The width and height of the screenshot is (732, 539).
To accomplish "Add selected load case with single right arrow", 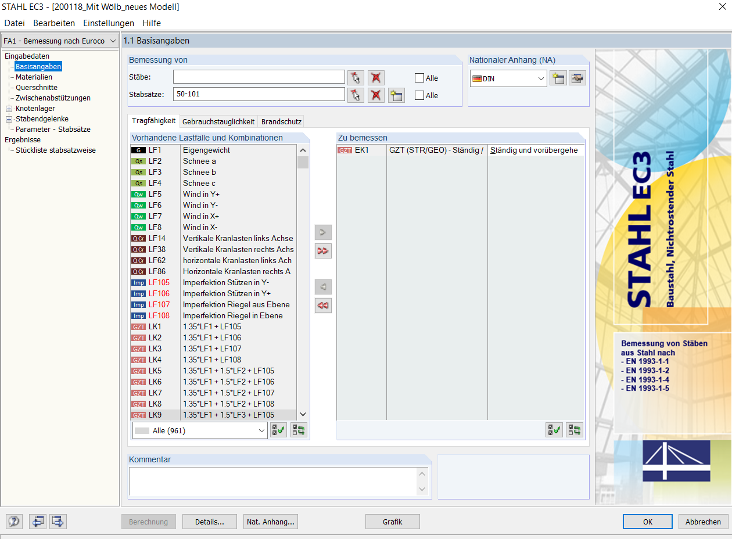I will (x=323, y=233).
